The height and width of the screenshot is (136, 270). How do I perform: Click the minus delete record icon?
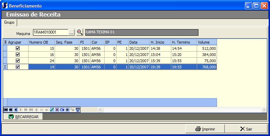click(42, 110)
